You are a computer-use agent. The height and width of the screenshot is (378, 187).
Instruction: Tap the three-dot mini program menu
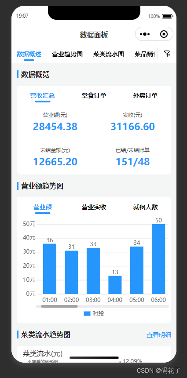[145, 34]
